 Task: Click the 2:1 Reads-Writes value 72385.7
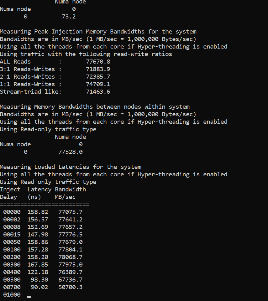pyautogui.click(x=98, y=77)
